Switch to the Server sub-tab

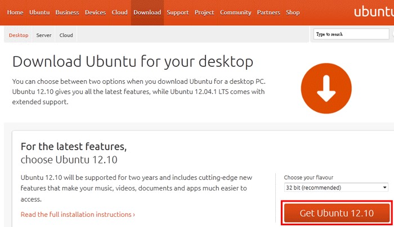click(44, 35)
